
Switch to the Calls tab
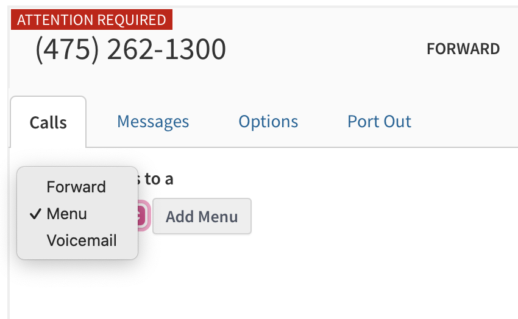[x=48, y=122]
